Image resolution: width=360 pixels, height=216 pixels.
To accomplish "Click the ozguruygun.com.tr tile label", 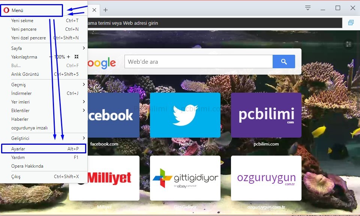I will pyautogui.click(x=266, y=207).
